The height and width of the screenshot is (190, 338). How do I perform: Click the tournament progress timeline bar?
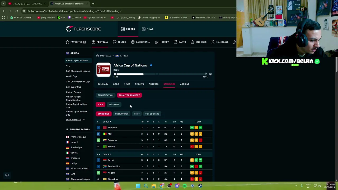click(161, 74)
